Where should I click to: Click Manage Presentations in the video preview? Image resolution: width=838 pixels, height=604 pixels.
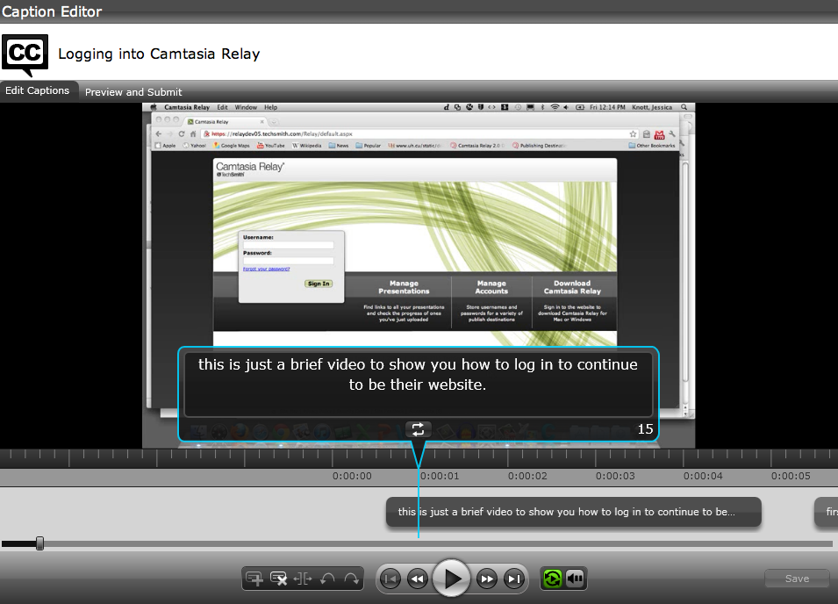(x=404, y=287)
